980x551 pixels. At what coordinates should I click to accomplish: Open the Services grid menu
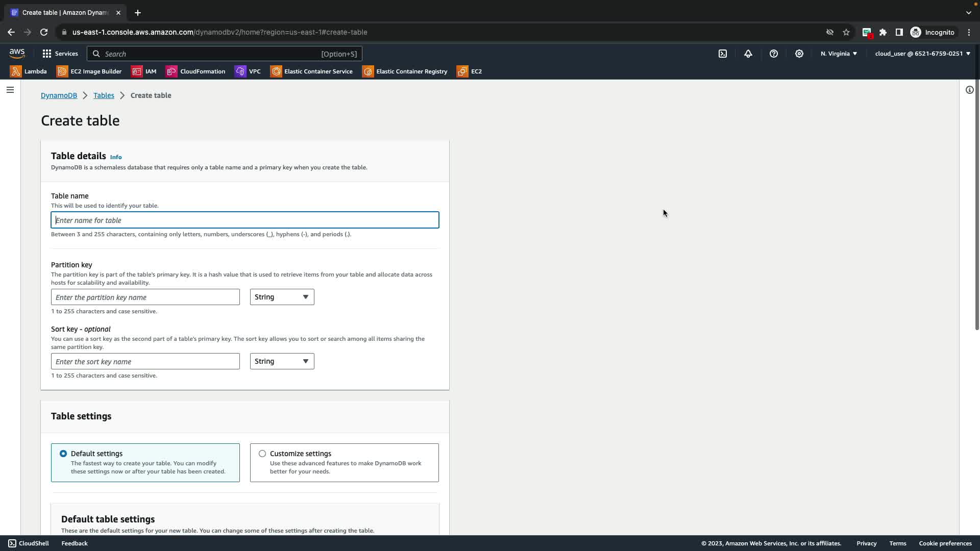[x=60, y=54]
